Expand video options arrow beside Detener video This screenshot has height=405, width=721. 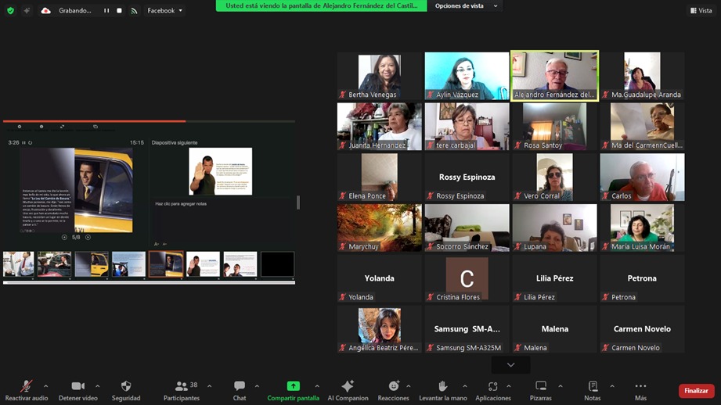pyautogui.click(x=97, y=386)
